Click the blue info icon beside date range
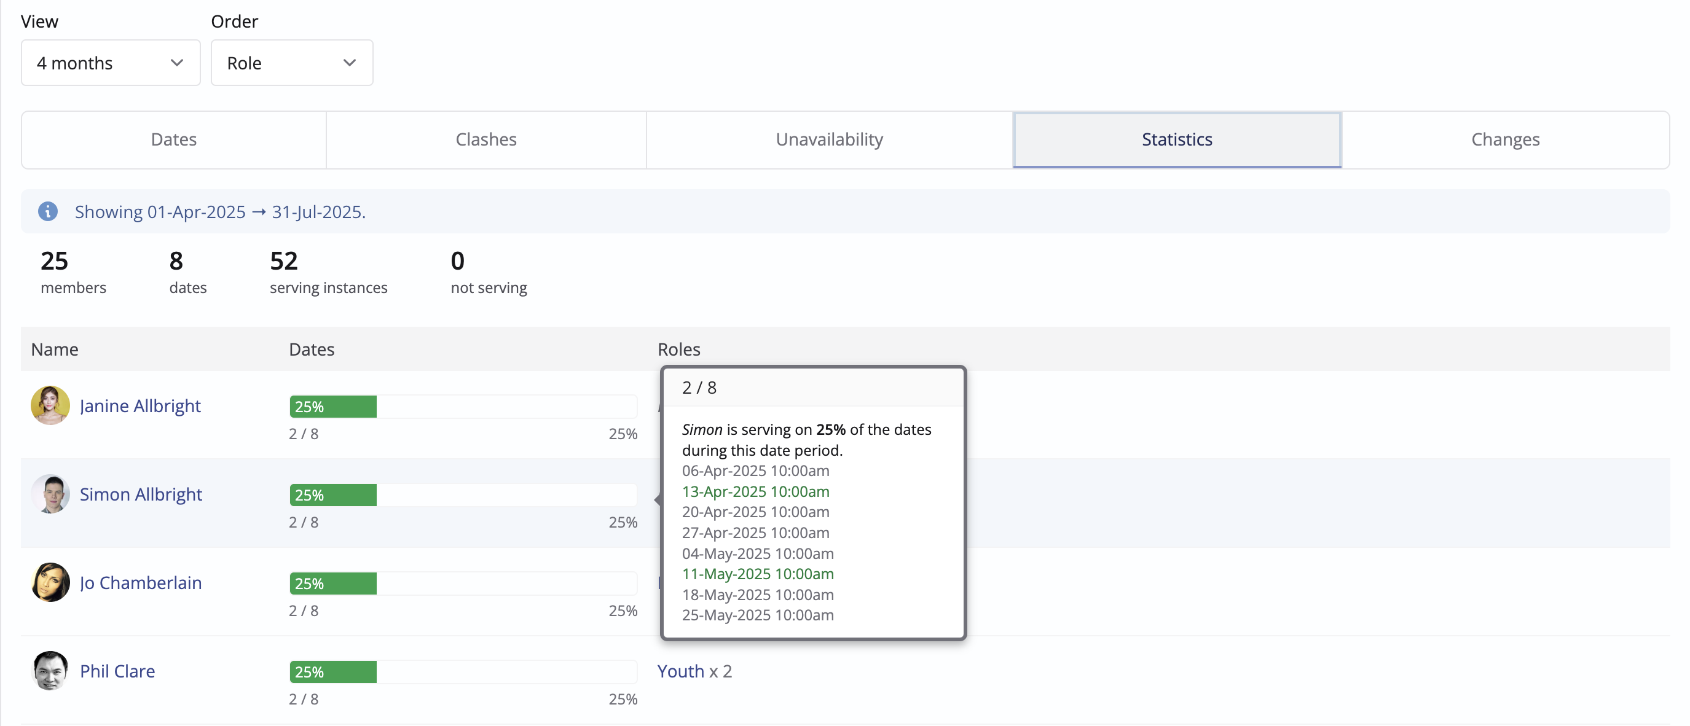The height and width of the screenshot is (726, 1690). click(x=47, y=211)
